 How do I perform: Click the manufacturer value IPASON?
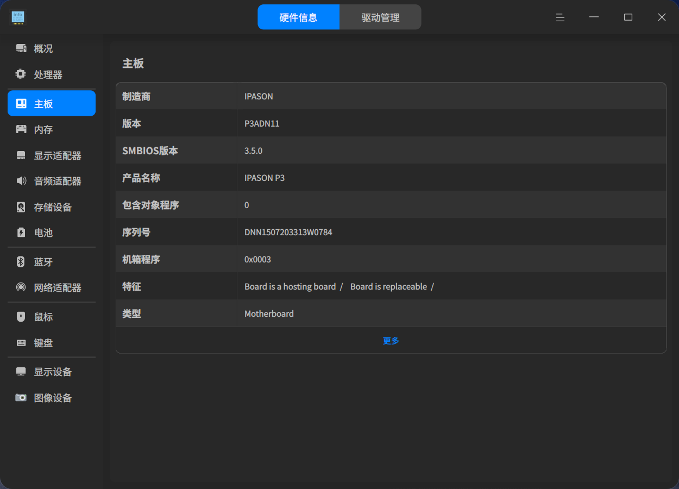(259, 96)
